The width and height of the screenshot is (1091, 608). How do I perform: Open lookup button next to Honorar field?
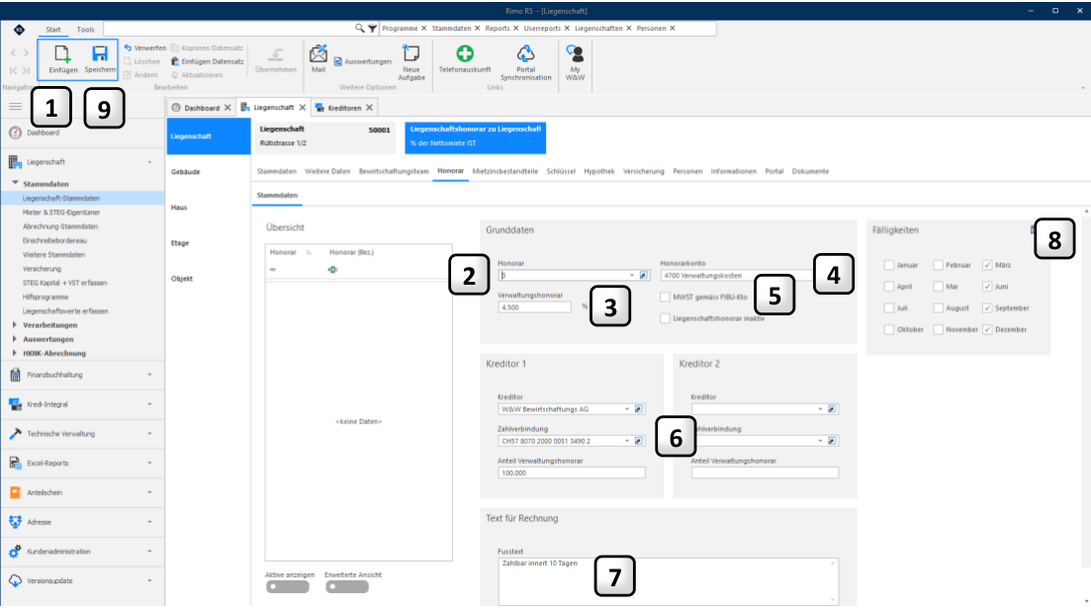644,276
